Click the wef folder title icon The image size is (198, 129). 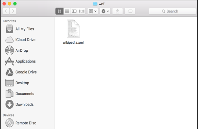coord(95,4)
